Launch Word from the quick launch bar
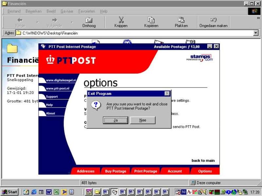The width and height of the screenshot is (262, 196). pyautogui.click(x=49, y=192)
